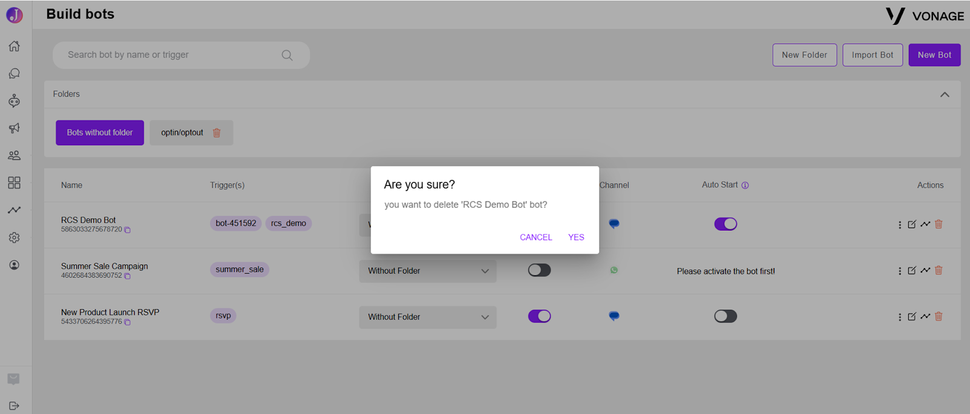Click the home icon in sidebar
Image resolution: width=970 pixels, height=414 pixels.
[x=14, y=46]
